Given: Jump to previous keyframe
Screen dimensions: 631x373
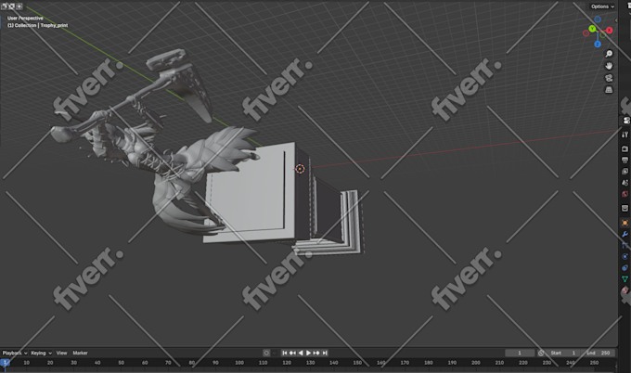Looking at the screenshot, I should pyautogui.click(x=292, y=353).
